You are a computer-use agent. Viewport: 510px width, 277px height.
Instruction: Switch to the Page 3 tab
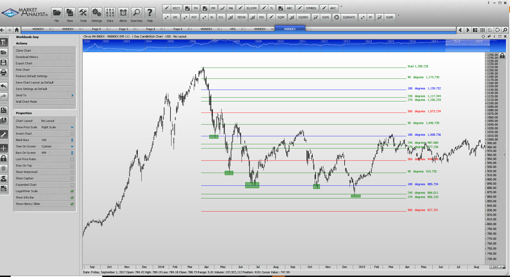click(123, 29)
